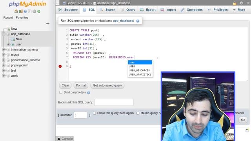Screen dimensions: 251x141
Task: Expand the world database node
Action: [x=4, y=76]
